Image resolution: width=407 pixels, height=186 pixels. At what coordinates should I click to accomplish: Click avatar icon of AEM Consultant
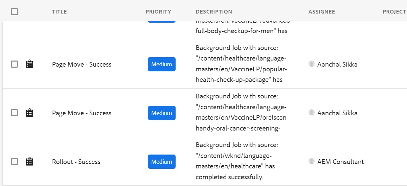[x=312, y=161]
